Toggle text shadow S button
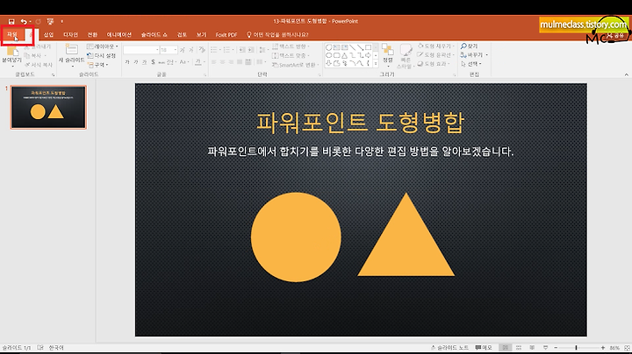This screenshot has width=632, height=354. (153, 62)
